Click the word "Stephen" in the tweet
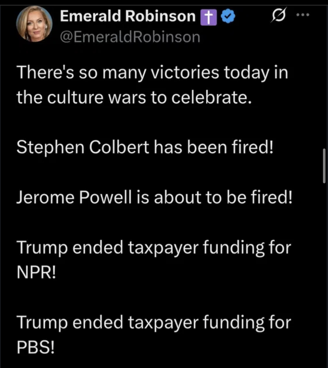This screenshot has width=328, height=368. coord(50,147)
